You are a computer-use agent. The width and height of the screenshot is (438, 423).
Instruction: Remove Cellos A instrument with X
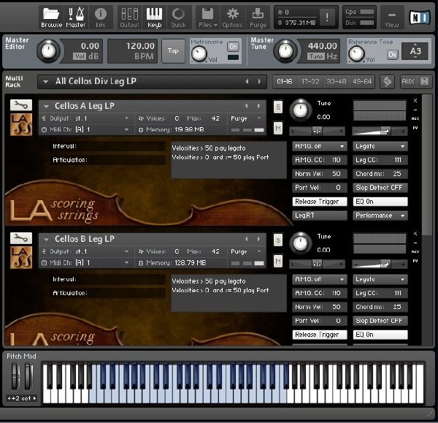tap(415, 100)
